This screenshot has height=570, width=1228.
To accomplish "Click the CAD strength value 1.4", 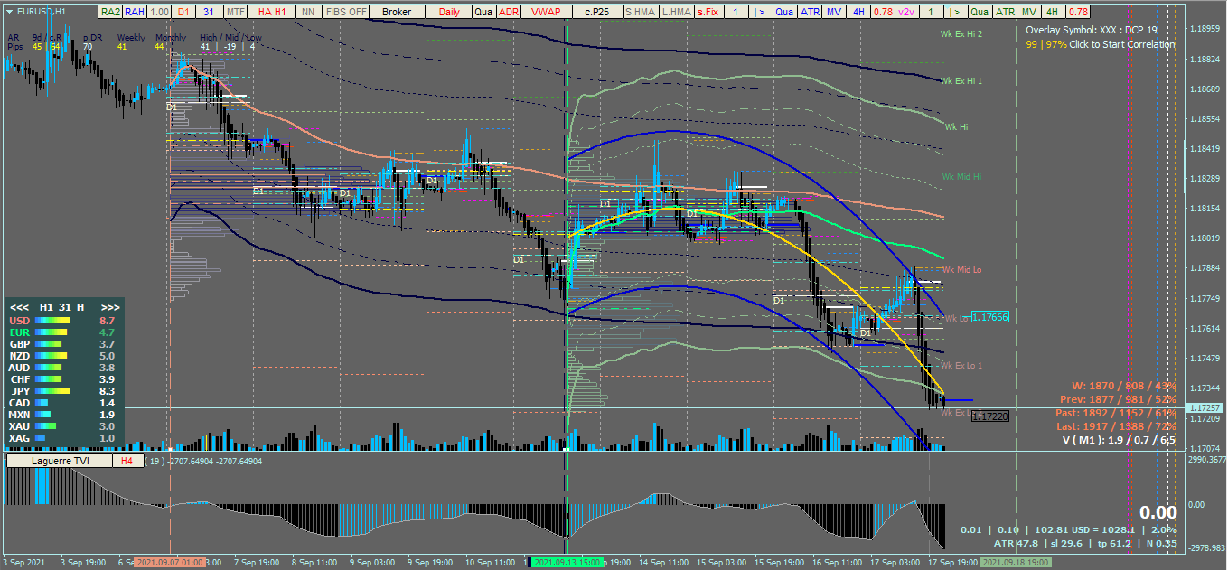I will click(107, 403).
